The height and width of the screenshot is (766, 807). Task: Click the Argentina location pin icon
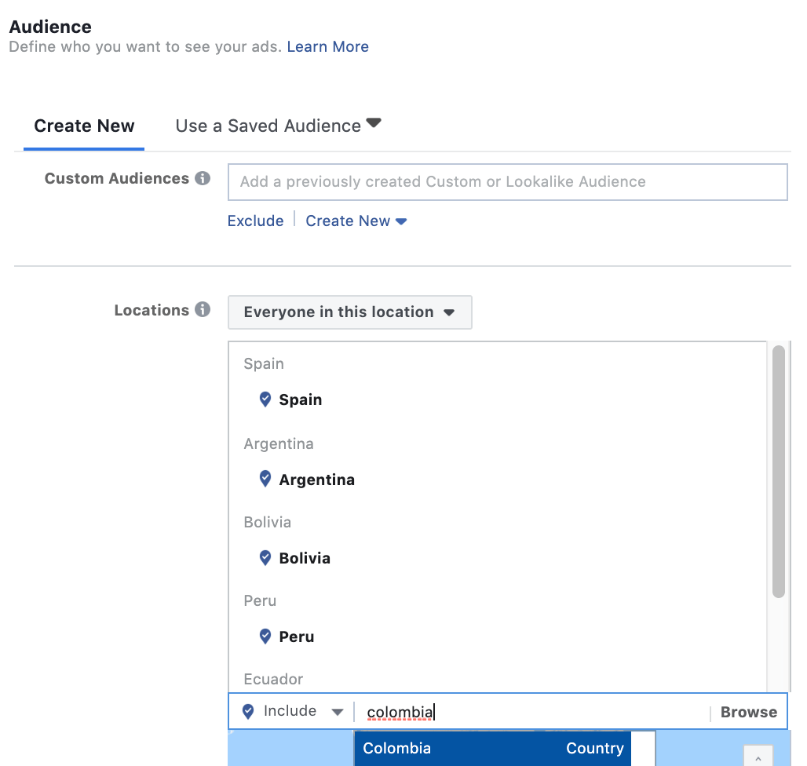click(x=265, y=479)
